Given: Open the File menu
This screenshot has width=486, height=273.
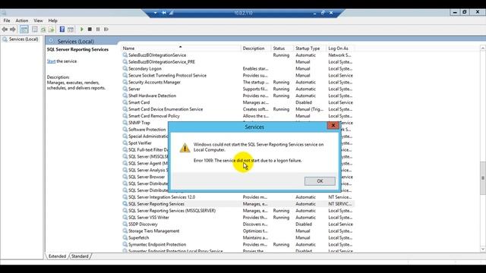Looking at the screenshot, I should tap(7, 20).
